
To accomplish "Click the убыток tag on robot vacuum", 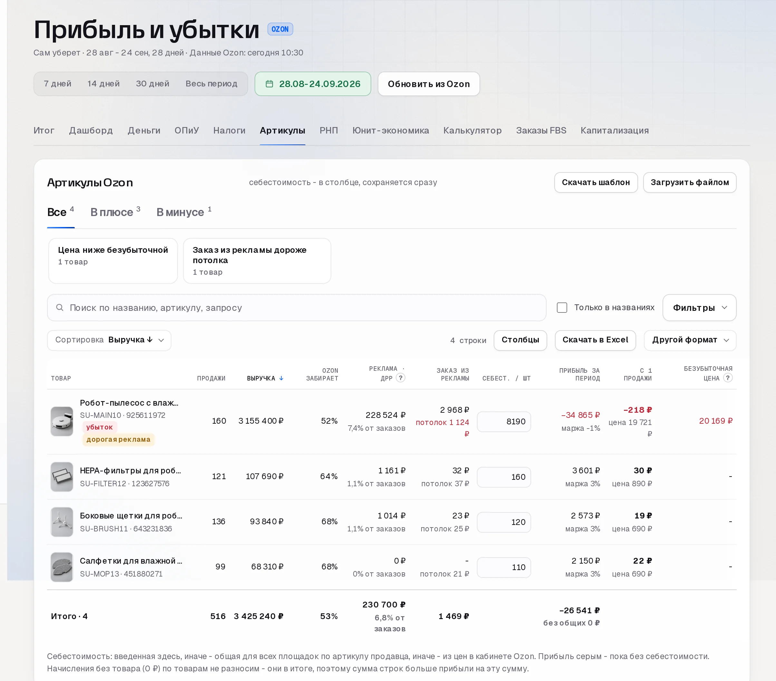I will 100,427.
